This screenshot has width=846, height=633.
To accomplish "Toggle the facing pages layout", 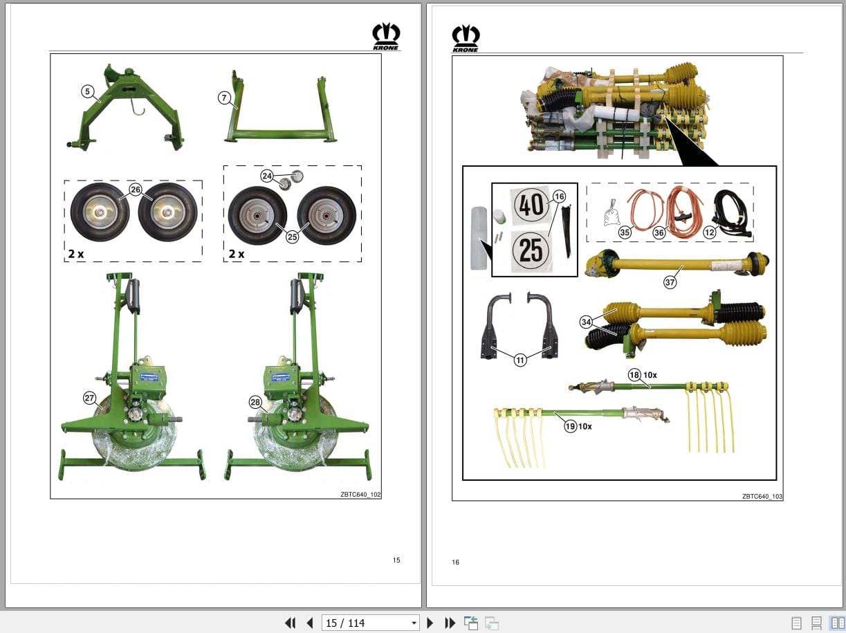I will pos(836,623).
